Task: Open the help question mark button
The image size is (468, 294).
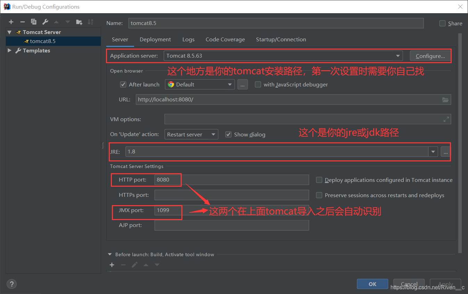Action: [11, 284]
